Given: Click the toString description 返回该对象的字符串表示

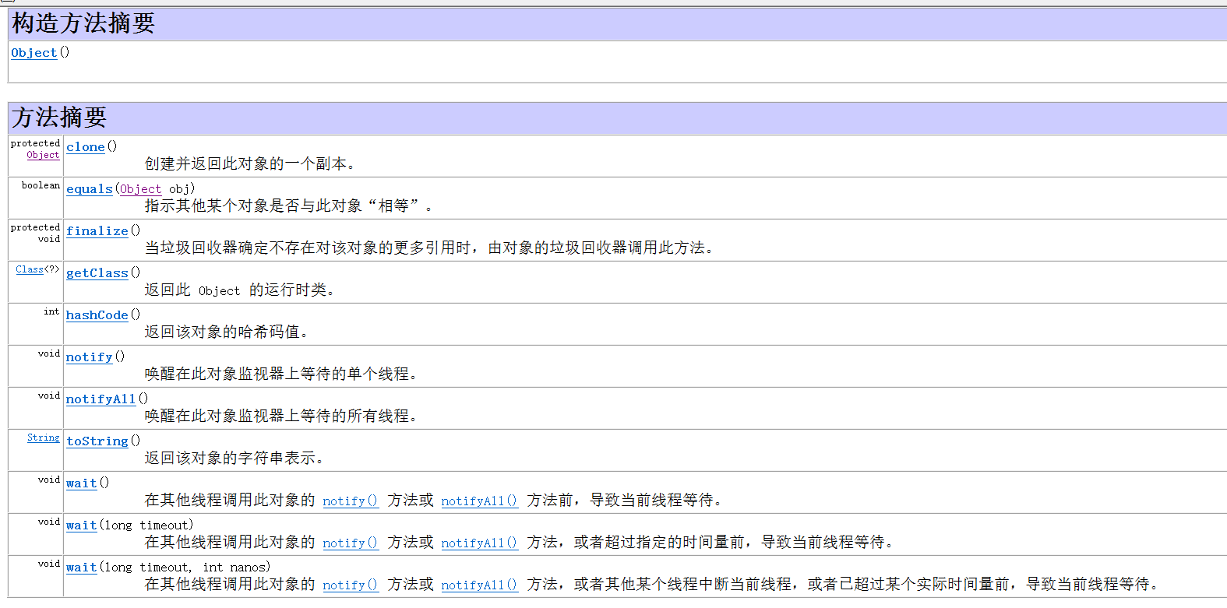Looking at the screenshot, I should pos(234,459).
